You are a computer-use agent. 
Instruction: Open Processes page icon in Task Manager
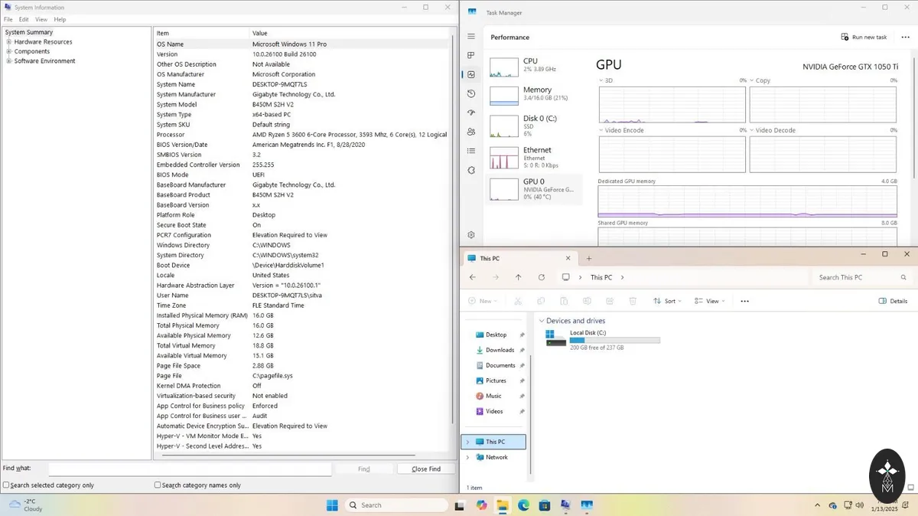[x=471, y=55]
